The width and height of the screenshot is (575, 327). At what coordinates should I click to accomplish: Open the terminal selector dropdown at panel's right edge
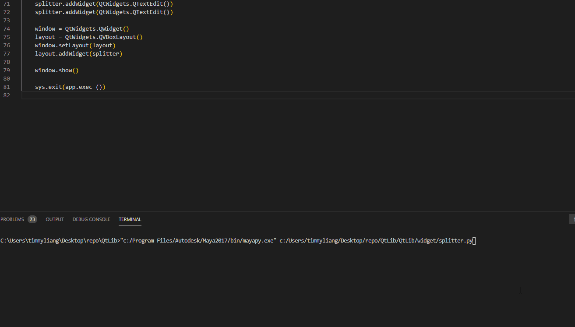coord(572,219)
